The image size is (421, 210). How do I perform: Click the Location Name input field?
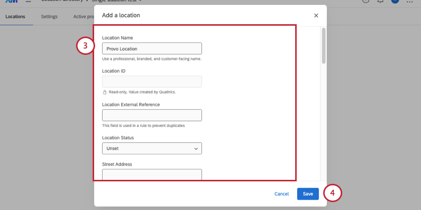[152, 48]
